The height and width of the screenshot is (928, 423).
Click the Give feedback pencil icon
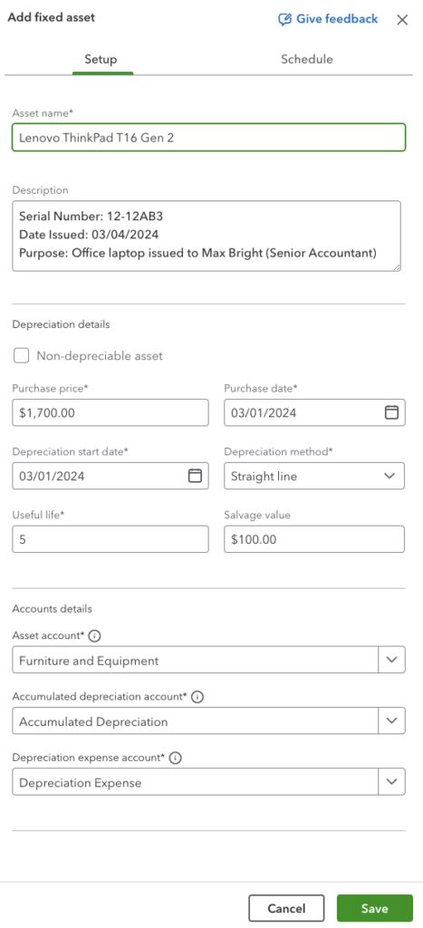point(284,20)
